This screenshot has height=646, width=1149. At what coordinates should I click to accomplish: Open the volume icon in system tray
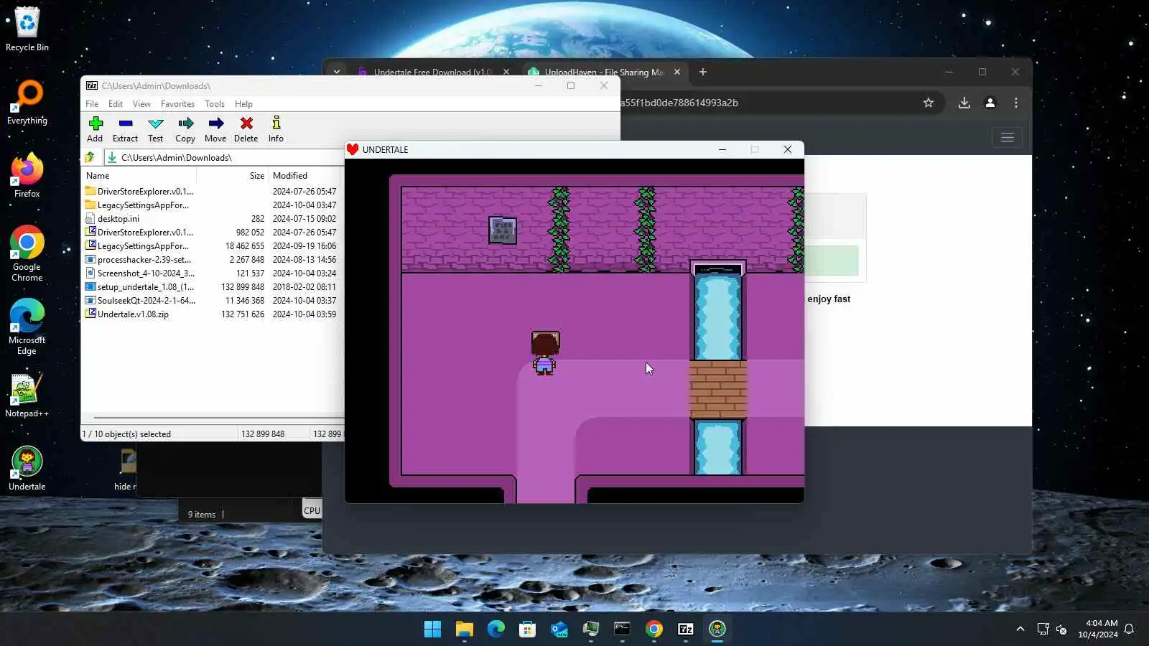(1061, 629)
